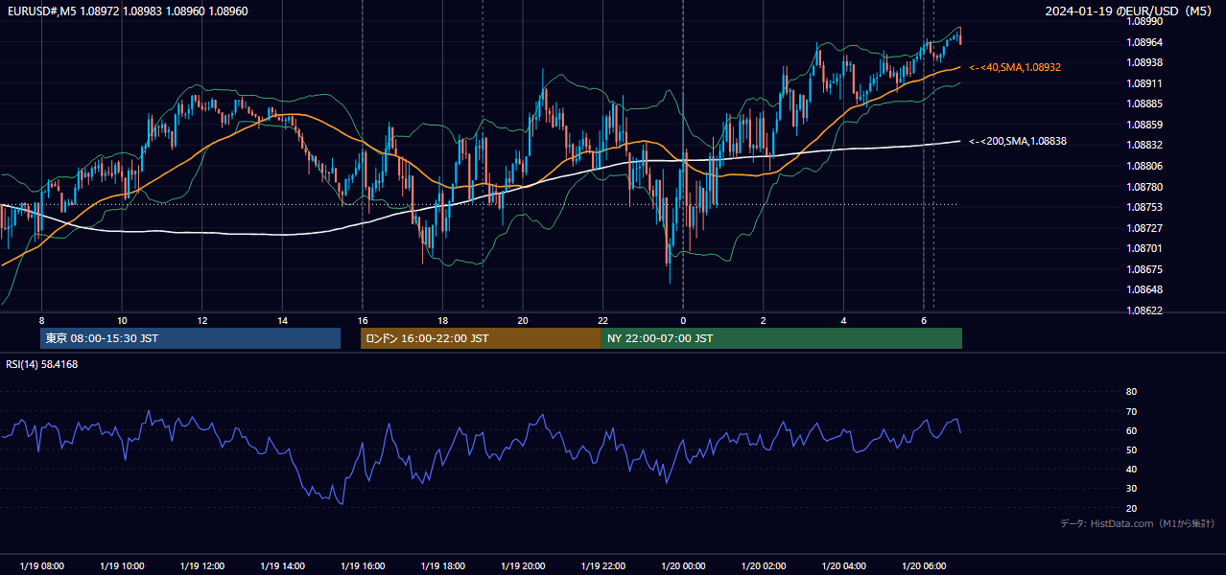The height and width of the screenshot is (575, 1226).
Task: Click the 1/19 10:00 date axis label
Action: click(x=122, y=565)
